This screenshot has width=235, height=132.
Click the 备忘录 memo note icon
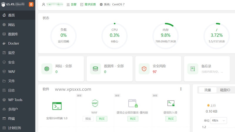click(193, 69)
